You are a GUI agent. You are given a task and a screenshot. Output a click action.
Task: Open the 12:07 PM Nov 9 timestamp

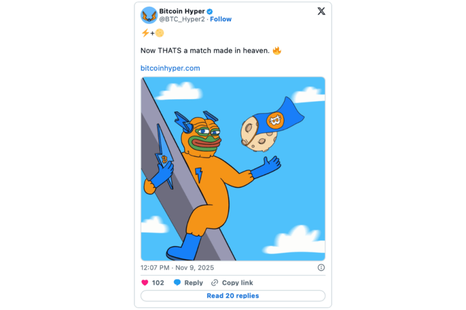pyautogui.click(x=175, y=267)
